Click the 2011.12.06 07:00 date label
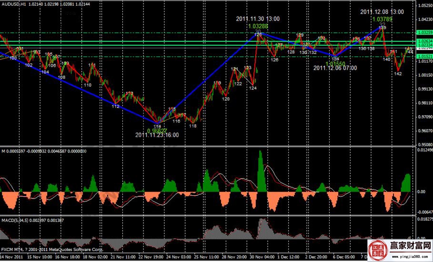The height and width of the screenshot is (262, 433). [x=335, y=68]
